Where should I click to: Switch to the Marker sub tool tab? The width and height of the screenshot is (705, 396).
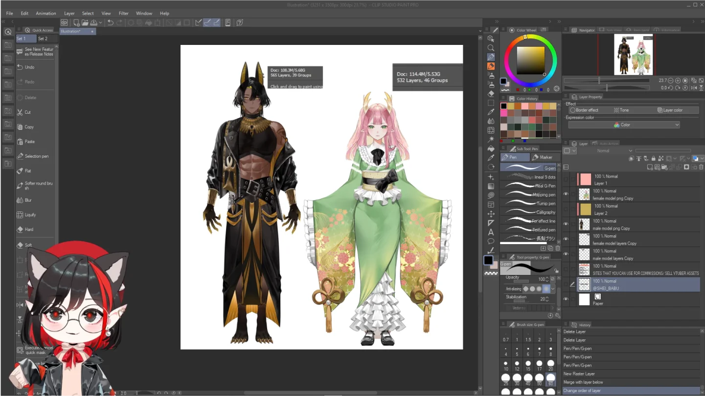(546, 157)
